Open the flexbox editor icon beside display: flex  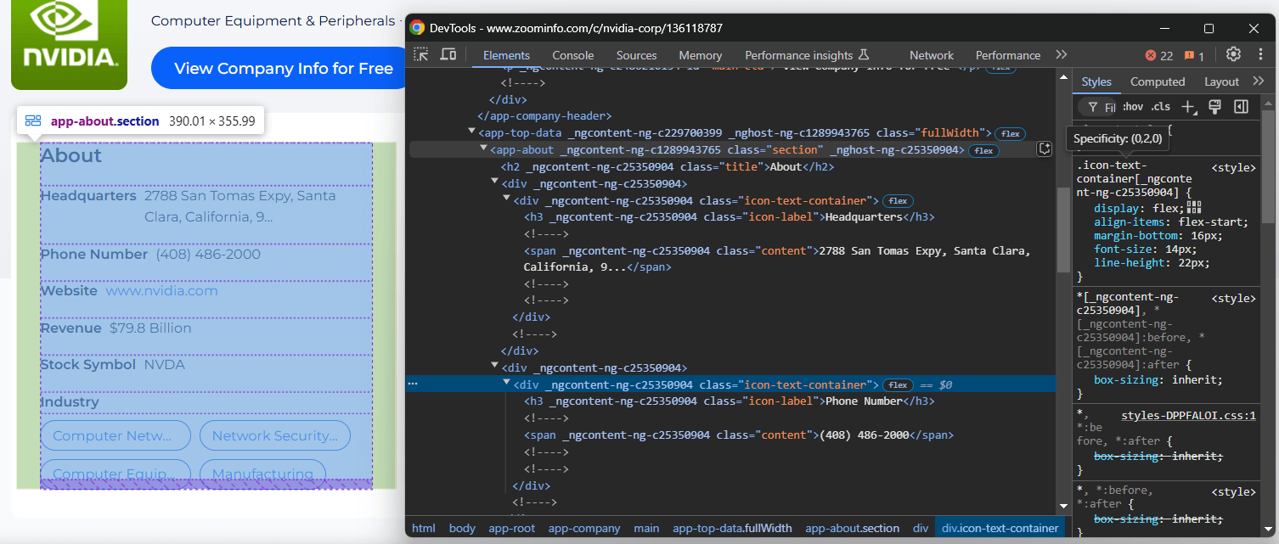1194,207
